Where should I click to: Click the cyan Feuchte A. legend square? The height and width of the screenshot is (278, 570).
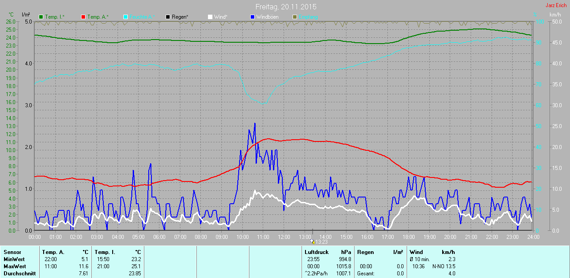(126, 17)
